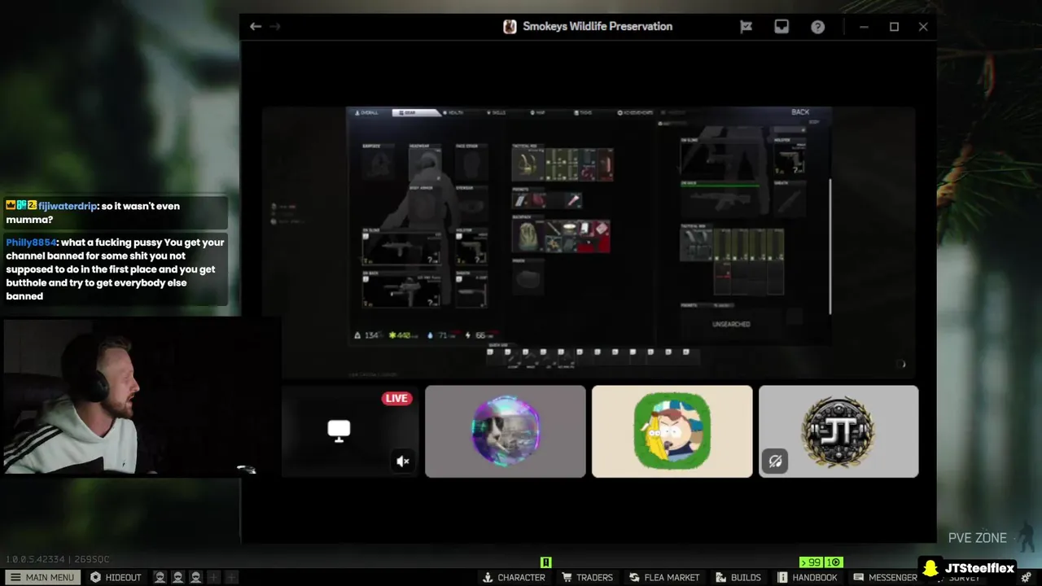Image resolution: width=1042 pixels, height=586 pixels.
Task: Click the first group member face icon
Action: (160, 577)
